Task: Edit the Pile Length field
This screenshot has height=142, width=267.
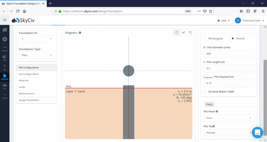Action: (x=229, y=68)
